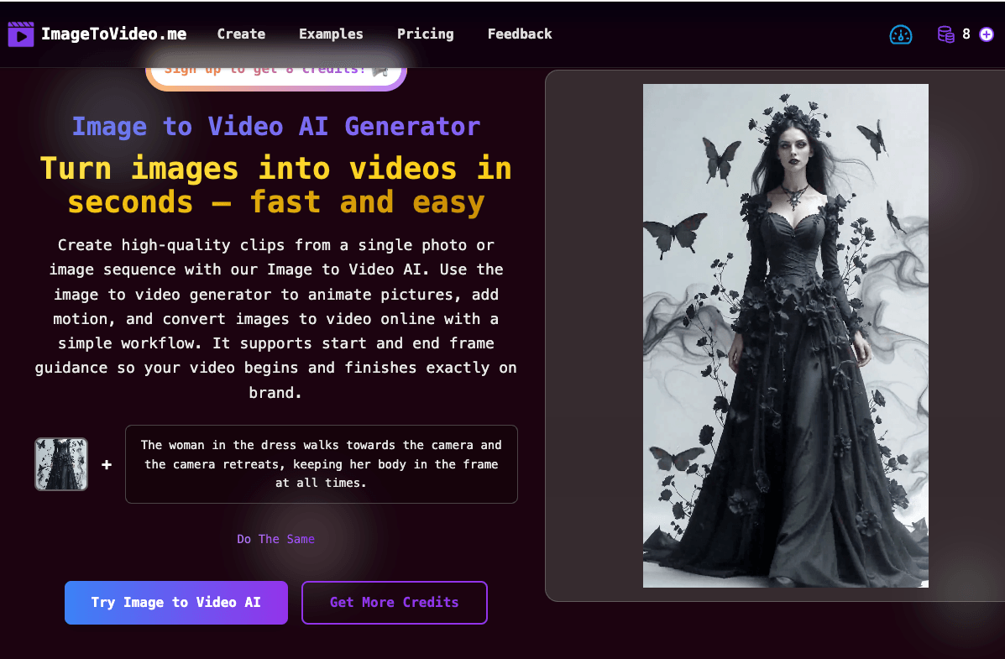Screen dimensions: 1005x659
Task: Click the Try Image to Video AI button
Action: tap(176, 602)
